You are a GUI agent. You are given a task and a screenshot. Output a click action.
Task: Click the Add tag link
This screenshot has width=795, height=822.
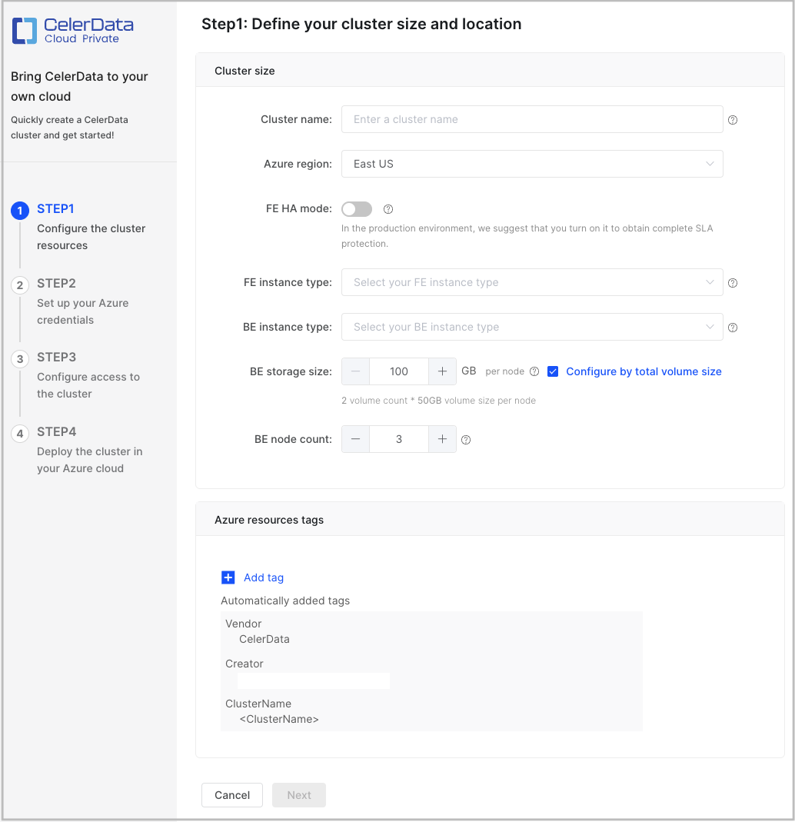(x=264, y=577)
